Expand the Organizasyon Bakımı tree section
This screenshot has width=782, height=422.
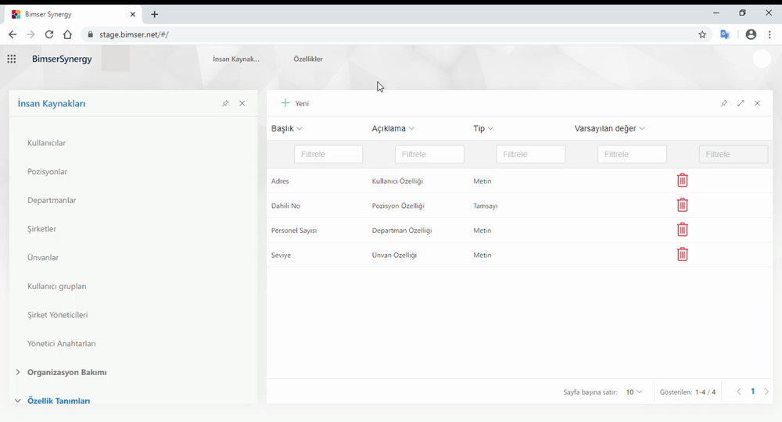click(x=18, y=373)
